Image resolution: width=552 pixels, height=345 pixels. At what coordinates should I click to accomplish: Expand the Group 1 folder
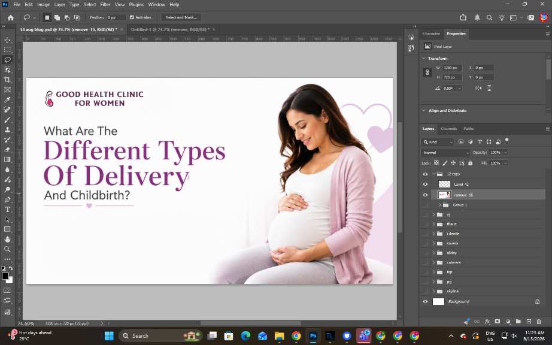[x=439, y=205]
